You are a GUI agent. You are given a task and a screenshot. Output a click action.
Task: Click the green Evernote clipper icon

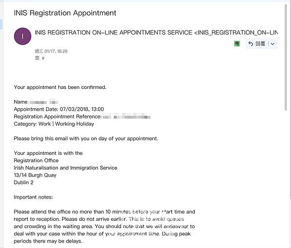coord(237,44)
